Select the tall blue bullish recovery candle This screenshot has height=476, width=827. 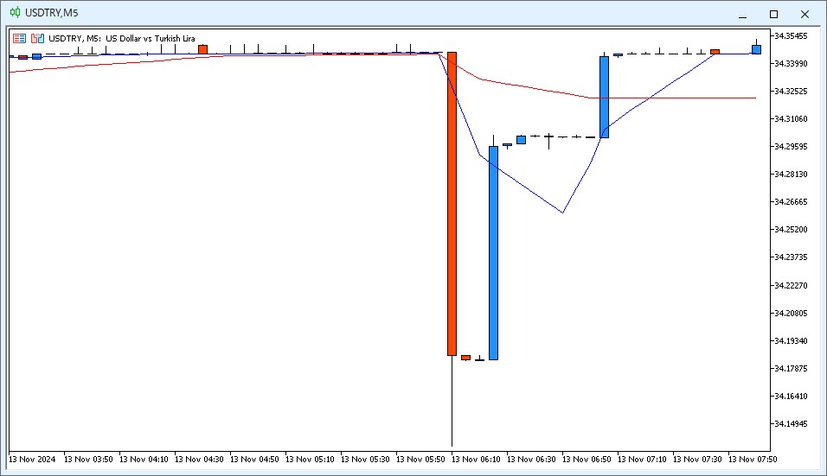point(493,253)
